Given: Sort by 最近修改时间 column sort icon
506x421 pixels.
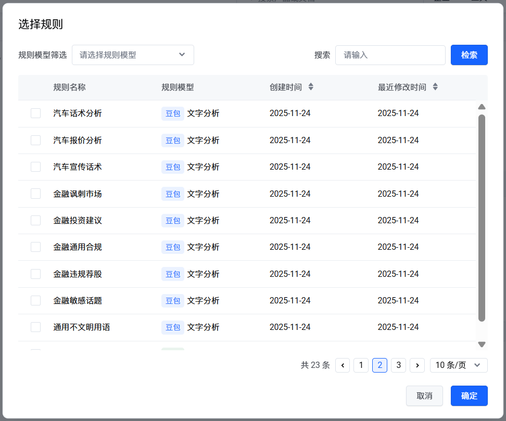Looking at the screenshot, I should (435, 87).
